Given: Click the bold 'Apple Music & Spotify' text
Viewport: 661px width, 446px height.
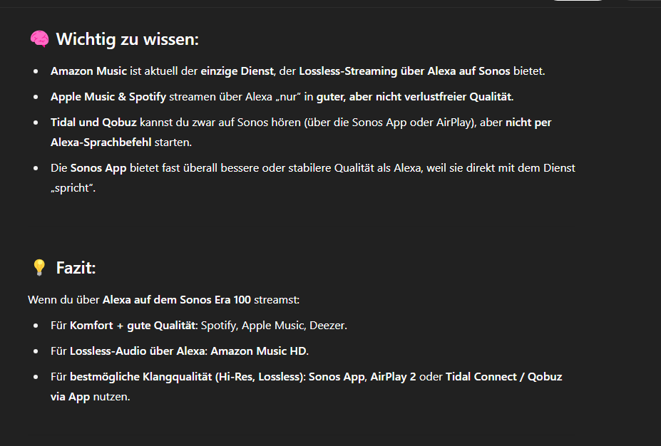Looking at the screenshot, I should tap(108, 96).
